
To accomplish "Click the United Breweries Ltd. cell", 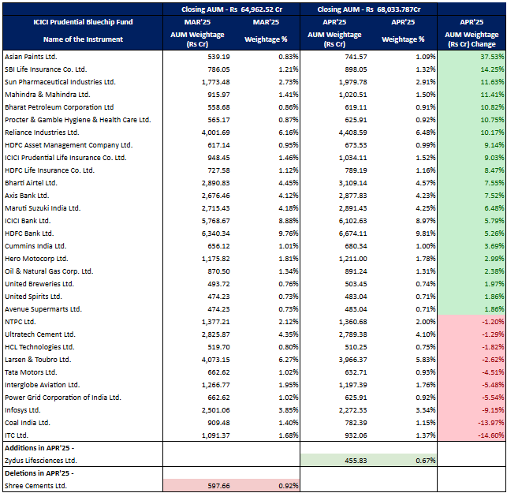I will pos(39,284).
